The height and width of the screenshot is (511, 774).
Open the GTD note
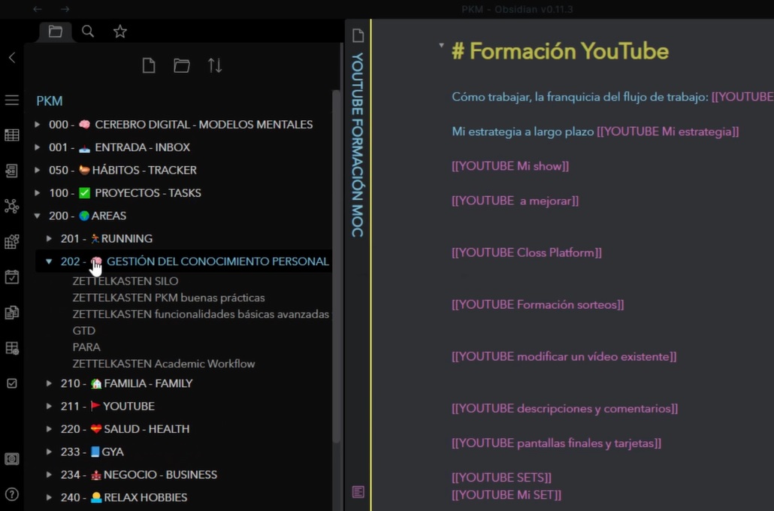click(x=84, y=331)
